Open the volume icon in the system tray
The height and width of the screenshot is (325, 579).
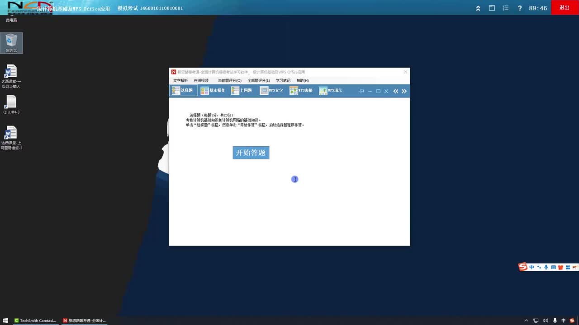pos(545,320)
